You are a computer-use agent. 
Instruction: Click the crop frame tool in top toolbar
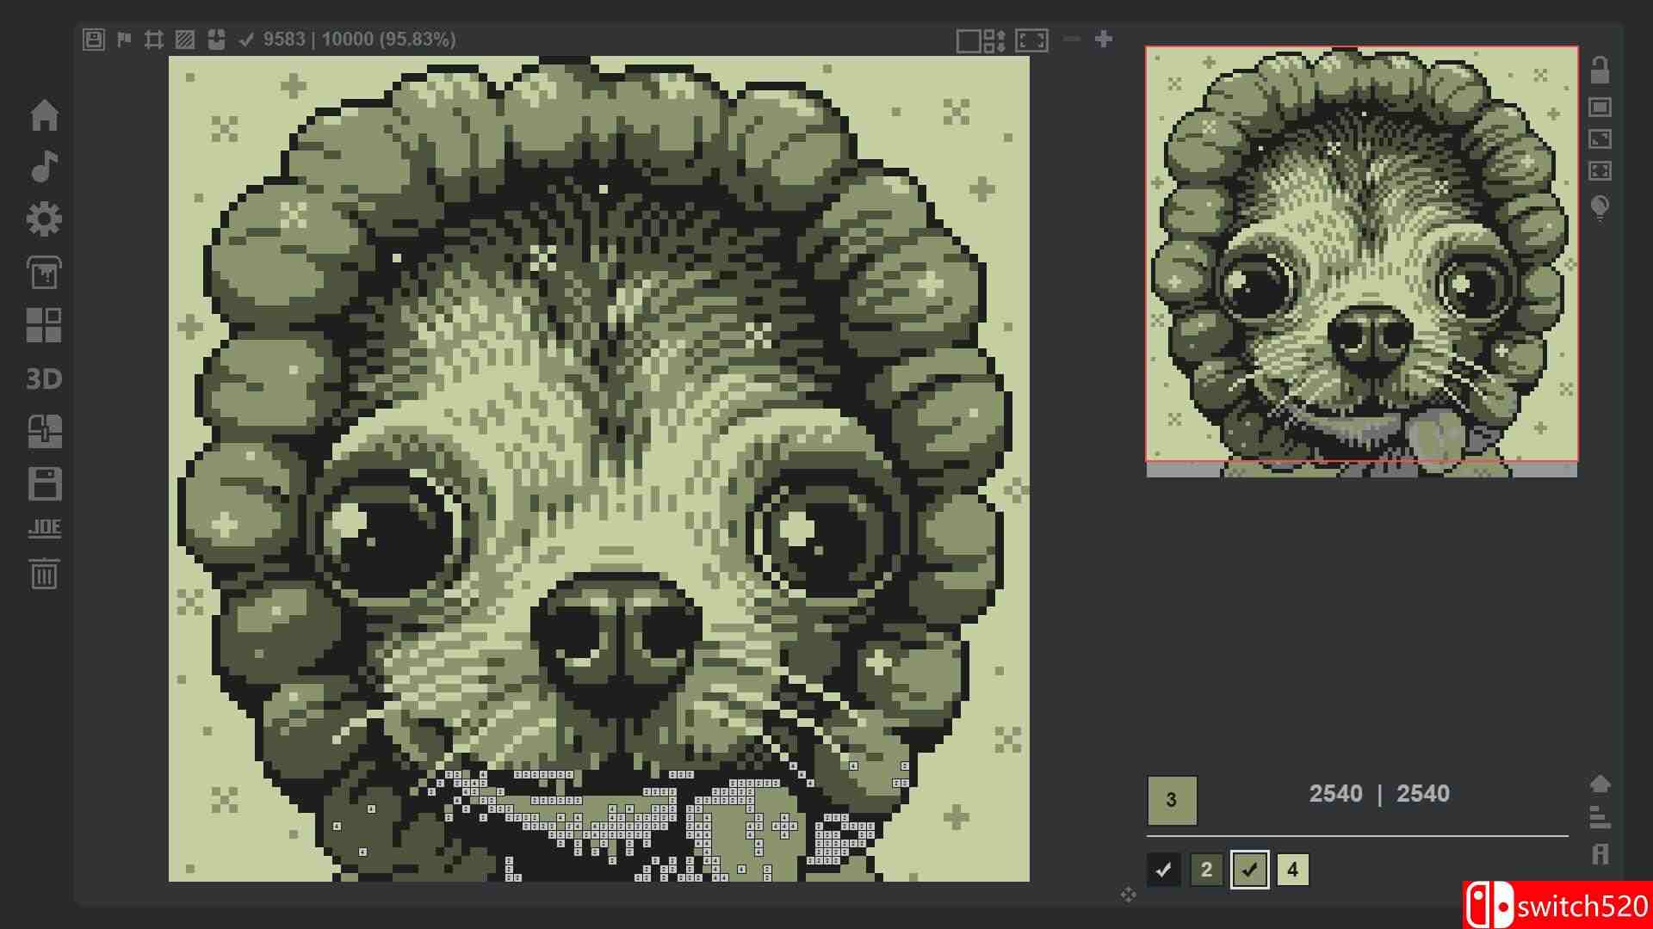[154, 40]
